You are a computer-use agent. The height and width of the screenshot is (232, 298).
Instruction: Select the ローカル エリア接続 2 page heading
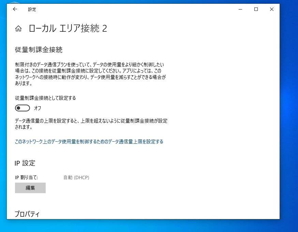[68, 29]
